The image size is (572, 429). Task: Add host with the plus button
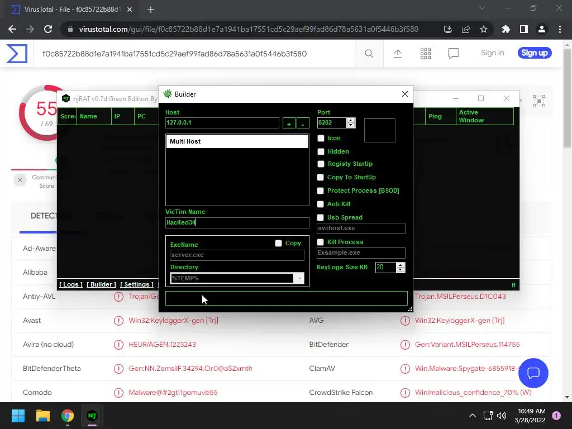point(289,123)
